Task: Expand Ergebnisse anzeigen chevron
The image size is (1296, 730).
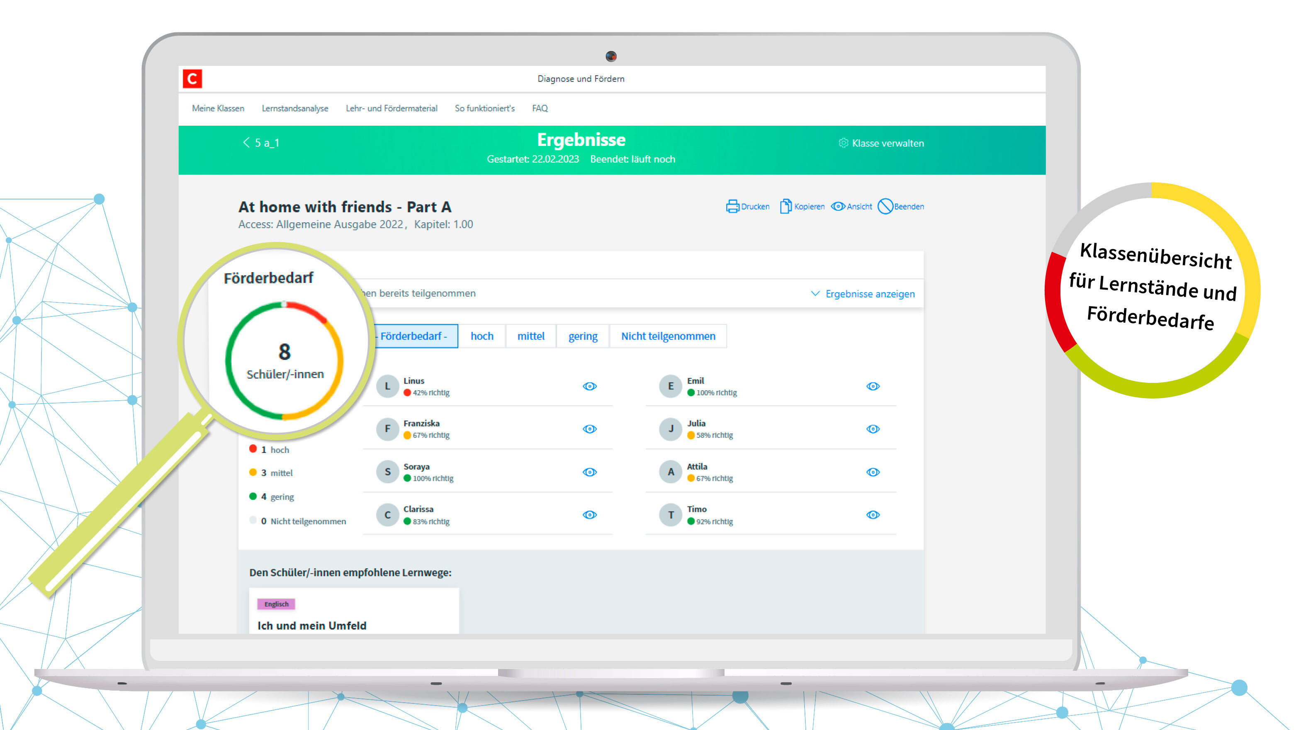Action: [815, 294]
